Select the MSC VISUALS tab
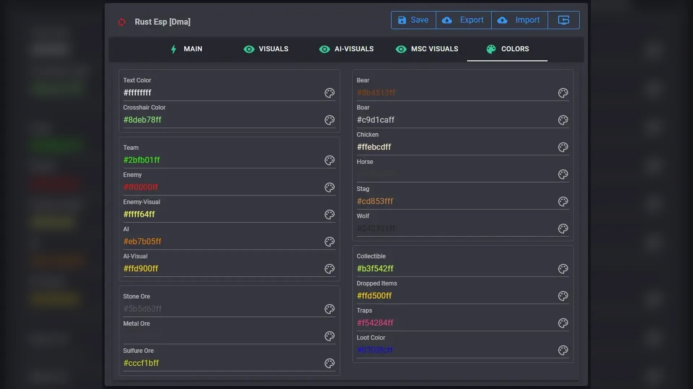Screen dimensions: 693x389 tap(427, 49)
